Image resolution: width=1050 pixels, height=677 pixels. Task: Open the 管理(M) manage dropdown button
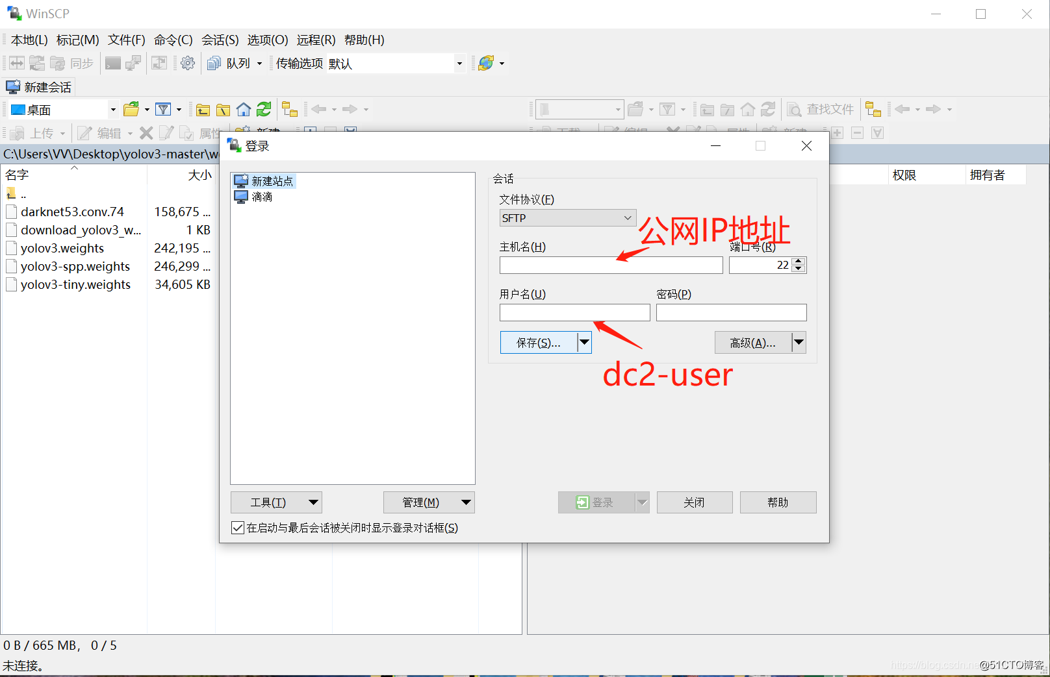click(x=429, y=502)
